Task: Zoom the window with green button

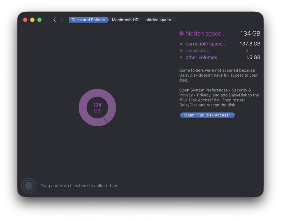Action: point(40,20)
